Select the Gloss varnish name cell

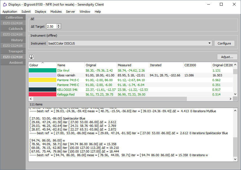(66, 75)
